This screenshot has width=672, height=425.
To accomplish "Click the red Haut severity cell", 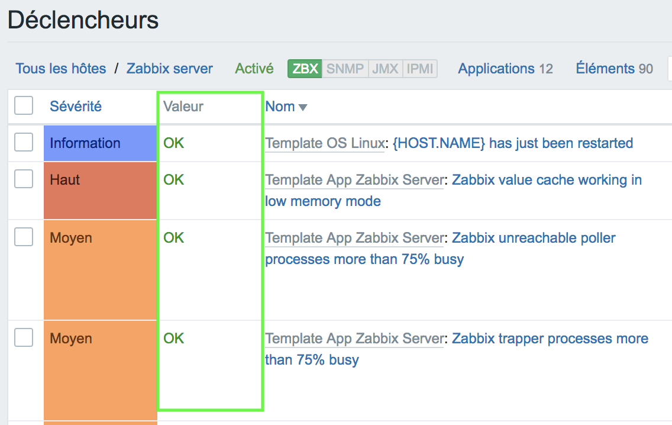I will (101, 191).
